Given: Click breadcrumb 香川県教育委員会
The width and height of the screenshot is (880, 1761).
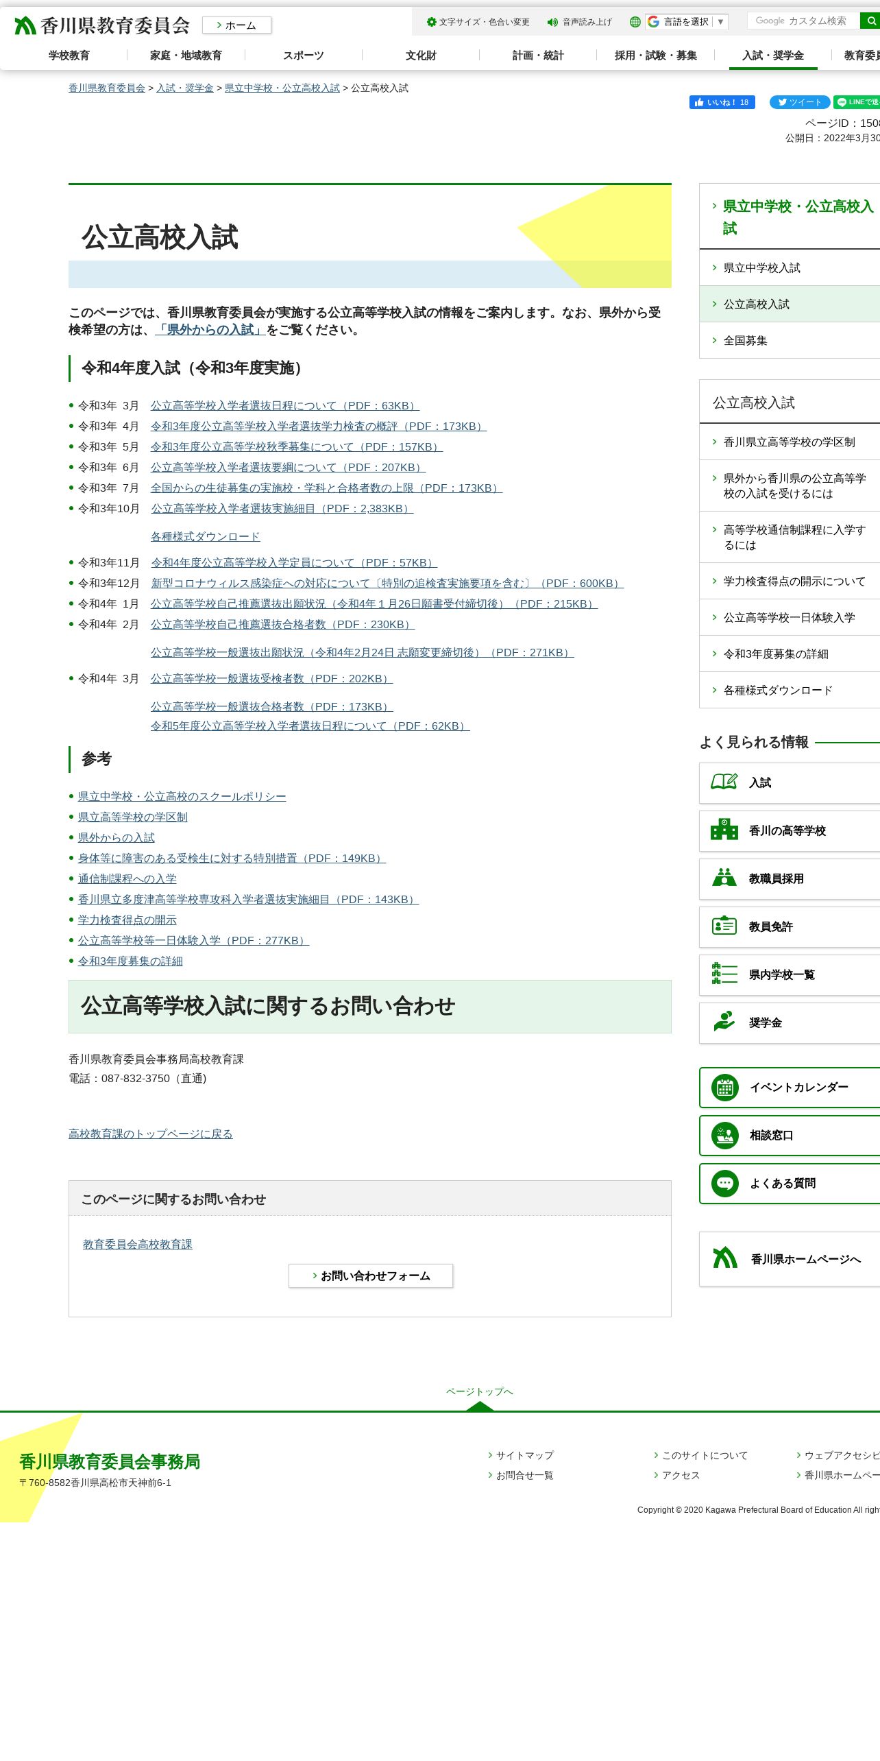Looking at the screenshot, I should tap(107, 88).
